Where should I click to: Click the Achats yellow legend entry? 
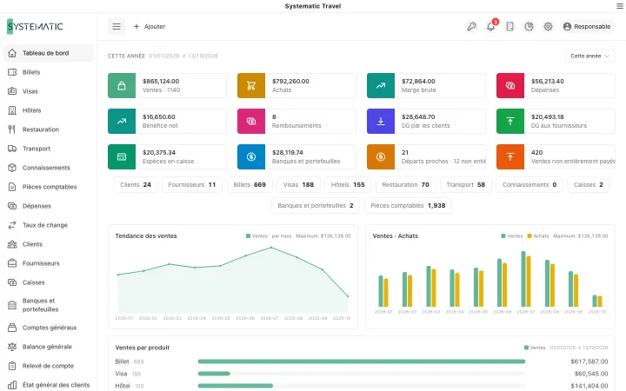[x=538, y=236]
